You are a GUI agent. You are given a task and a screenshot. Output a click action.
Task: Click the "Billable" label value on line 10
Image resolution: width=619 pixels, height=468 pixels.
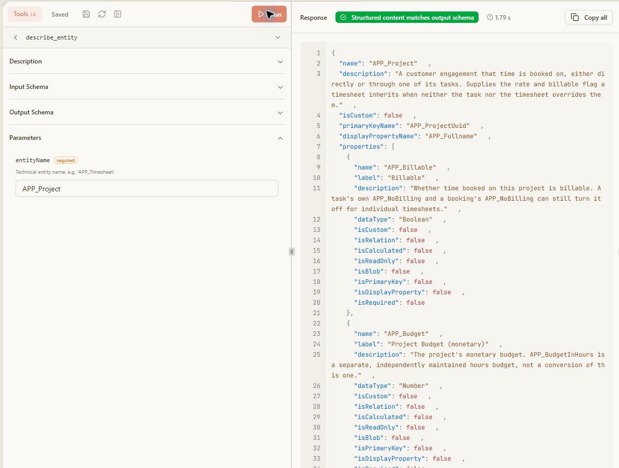[x=406, y=178]
